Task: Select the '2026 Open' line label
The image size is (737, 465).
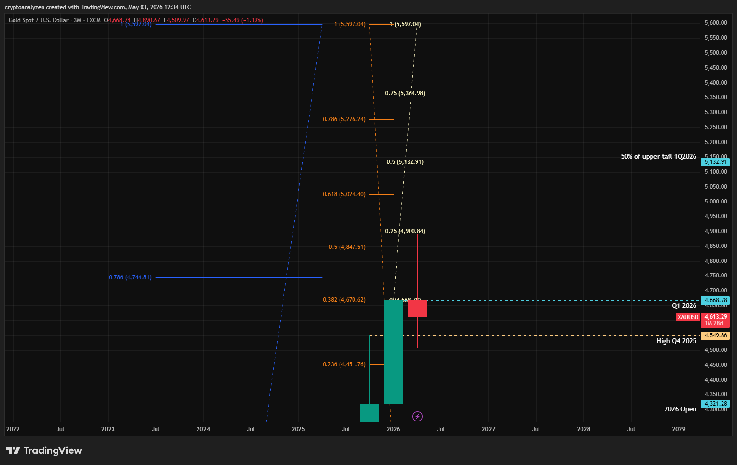Action: tap(680, 409)
